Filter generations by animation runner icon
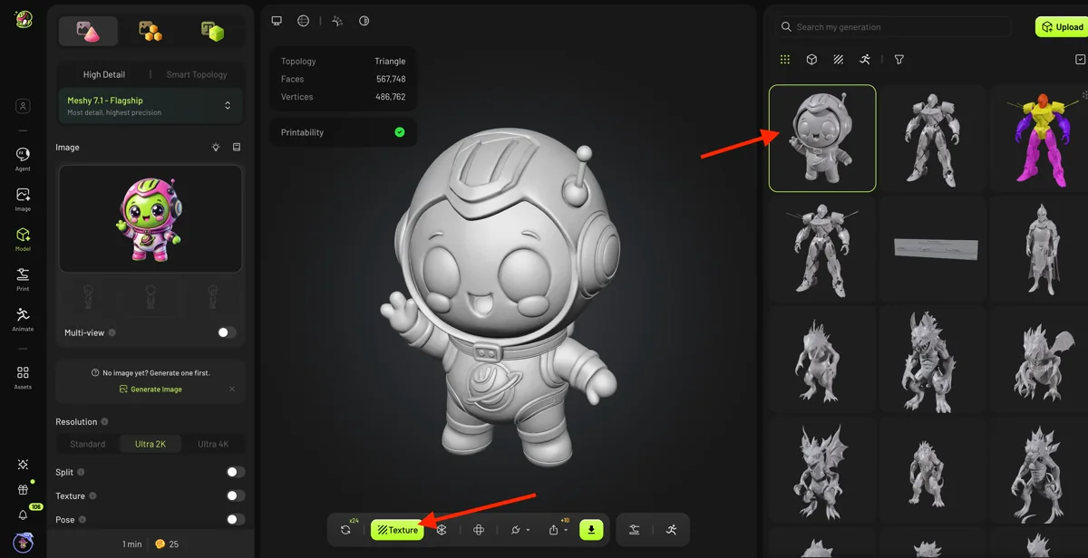Image resolution: width=1088 pixels, height=558 pixels. [865, 60]
